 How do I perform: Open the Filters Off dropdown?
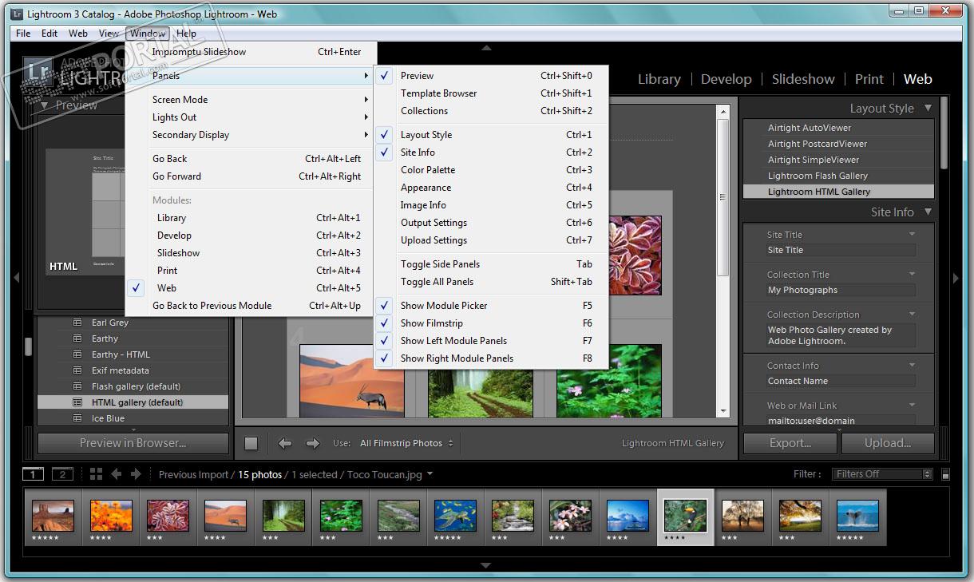pos(881,474)
